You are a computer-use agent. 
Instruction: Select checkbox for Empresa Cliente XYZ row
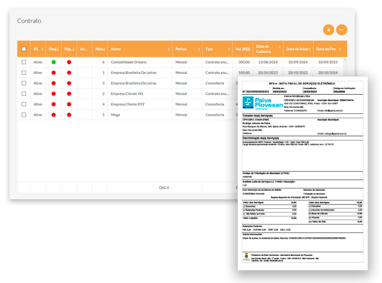[24, 104]
